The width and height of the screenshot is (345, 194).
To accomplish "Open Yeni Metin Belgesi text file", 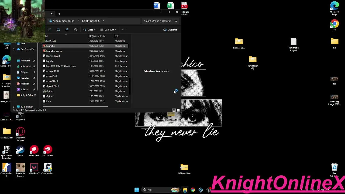I will tap(294, 45).
